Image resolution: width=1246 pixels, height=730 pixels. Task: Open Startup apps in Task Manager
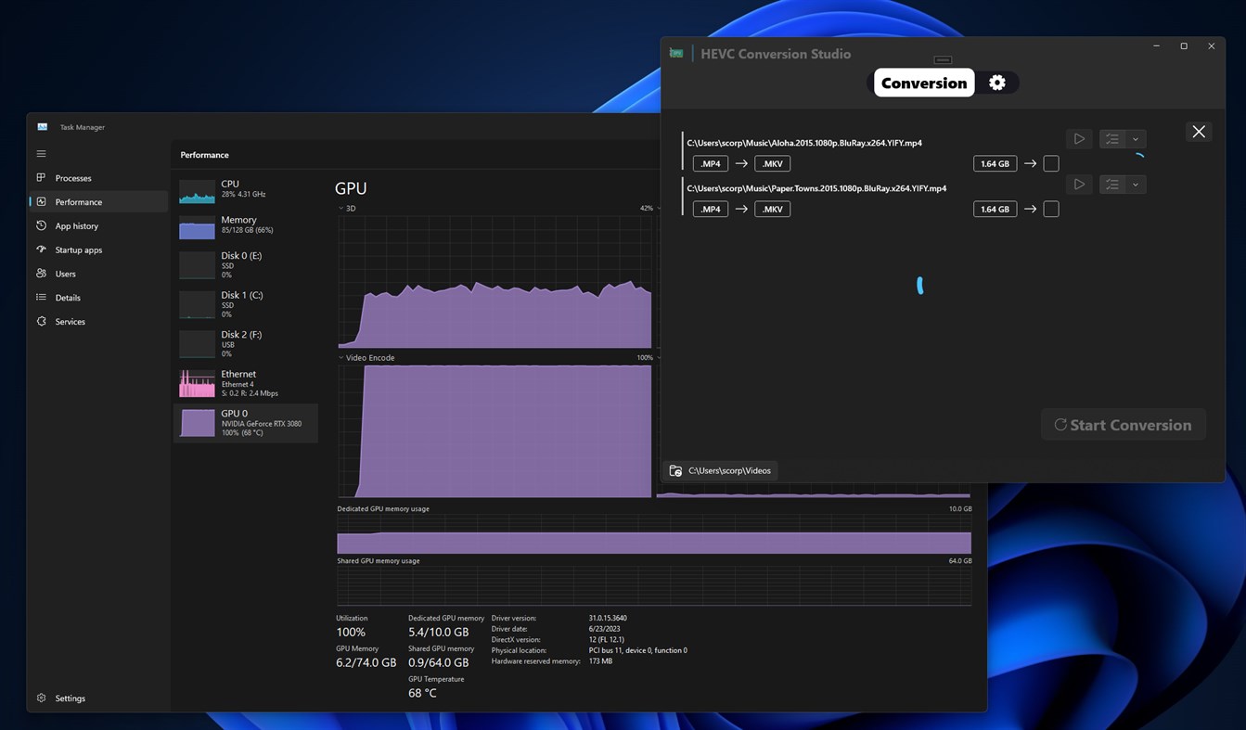(x=98, y=250)
